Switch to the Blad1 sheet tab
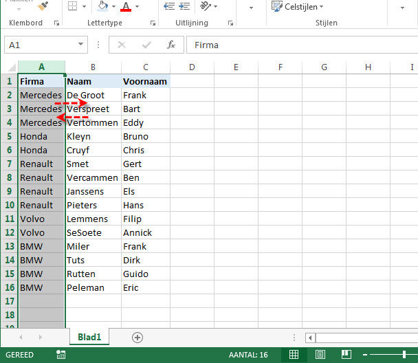This screenshot has width=418, height=363. point(89,337)
